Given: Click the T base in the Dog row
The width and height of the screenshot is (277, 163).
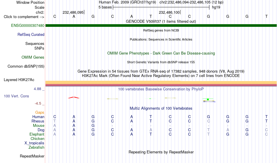Looking at the screenshot, I should [208, 130].
